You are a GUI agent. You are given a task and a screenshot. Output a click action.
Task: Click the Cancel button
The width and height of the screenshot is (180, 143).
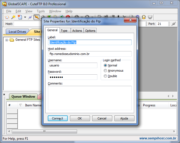coord(102,118)
